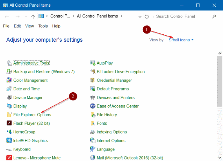This screenshot has width=223, height=161.
Task: Go up one level with the up arrow
Action: 33,17
